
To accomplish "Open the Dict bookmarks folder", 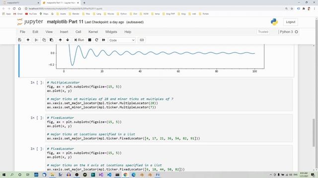I will tap(134, 14).
